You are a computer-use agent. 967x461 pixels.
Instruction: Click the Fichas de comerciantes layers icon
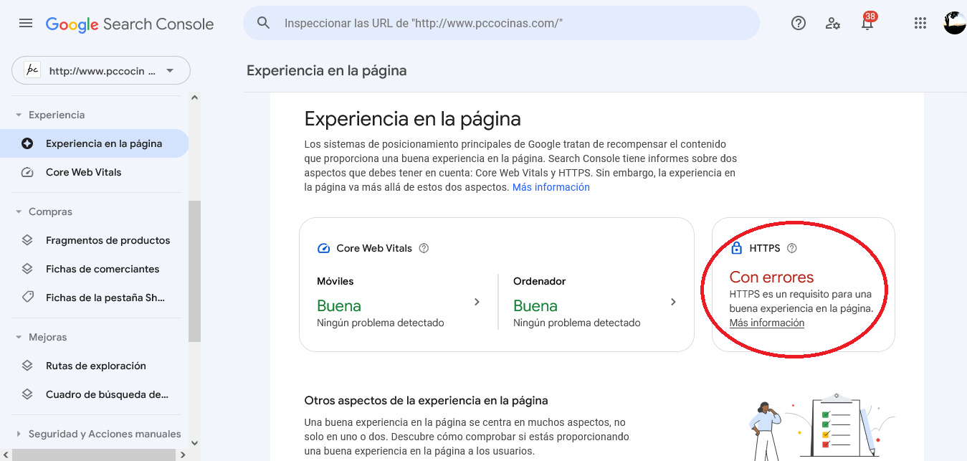(x=27, y=269)
